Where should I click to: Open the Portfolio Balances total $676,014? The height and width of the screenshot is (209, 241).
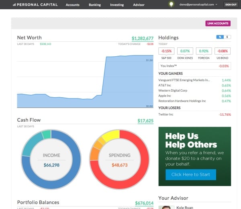[144, 203]
